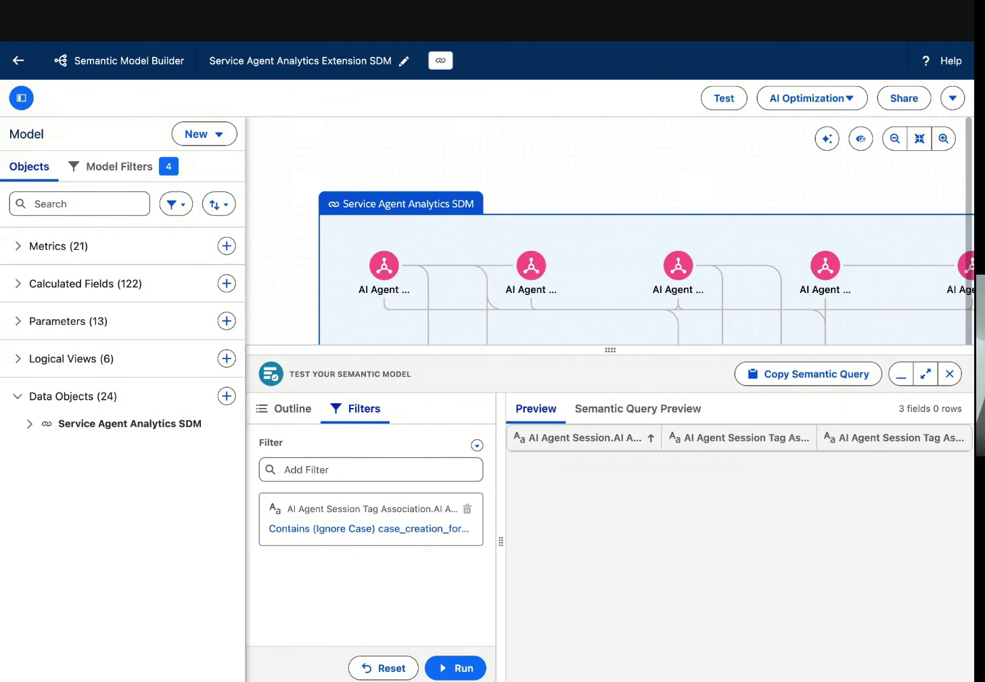Image resolution: width=985 pixels, height=682 pixels.
Task: Edit model name with the pencil icon
Action: tap(404, 61)
